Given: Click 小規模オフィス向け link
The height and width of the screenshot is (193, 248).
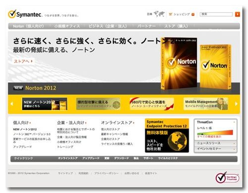Looking at the screenshot, I should click(x=69, y=142).
